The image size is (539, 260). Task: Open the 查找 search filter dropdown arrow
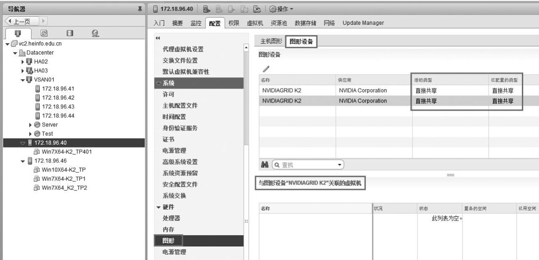coord(340,165)
